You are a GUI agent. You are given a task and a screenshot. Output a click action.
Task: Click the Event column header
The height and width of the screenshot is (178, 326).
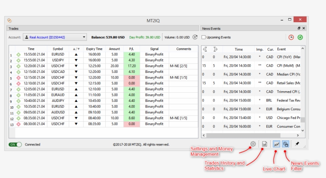281,49
